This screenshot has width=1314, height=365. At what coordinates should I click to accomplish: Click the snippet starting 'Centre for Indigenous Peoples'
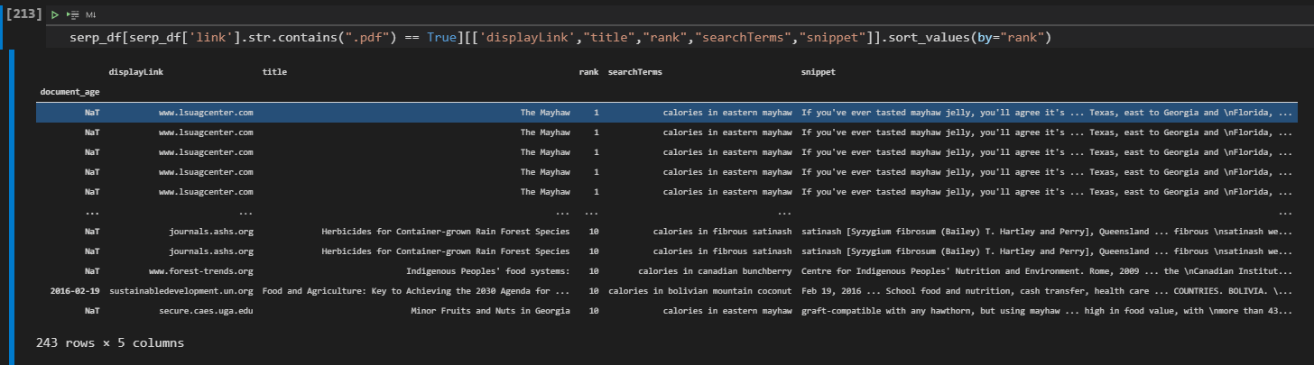pyautogui.click(x=1048, y=271)
